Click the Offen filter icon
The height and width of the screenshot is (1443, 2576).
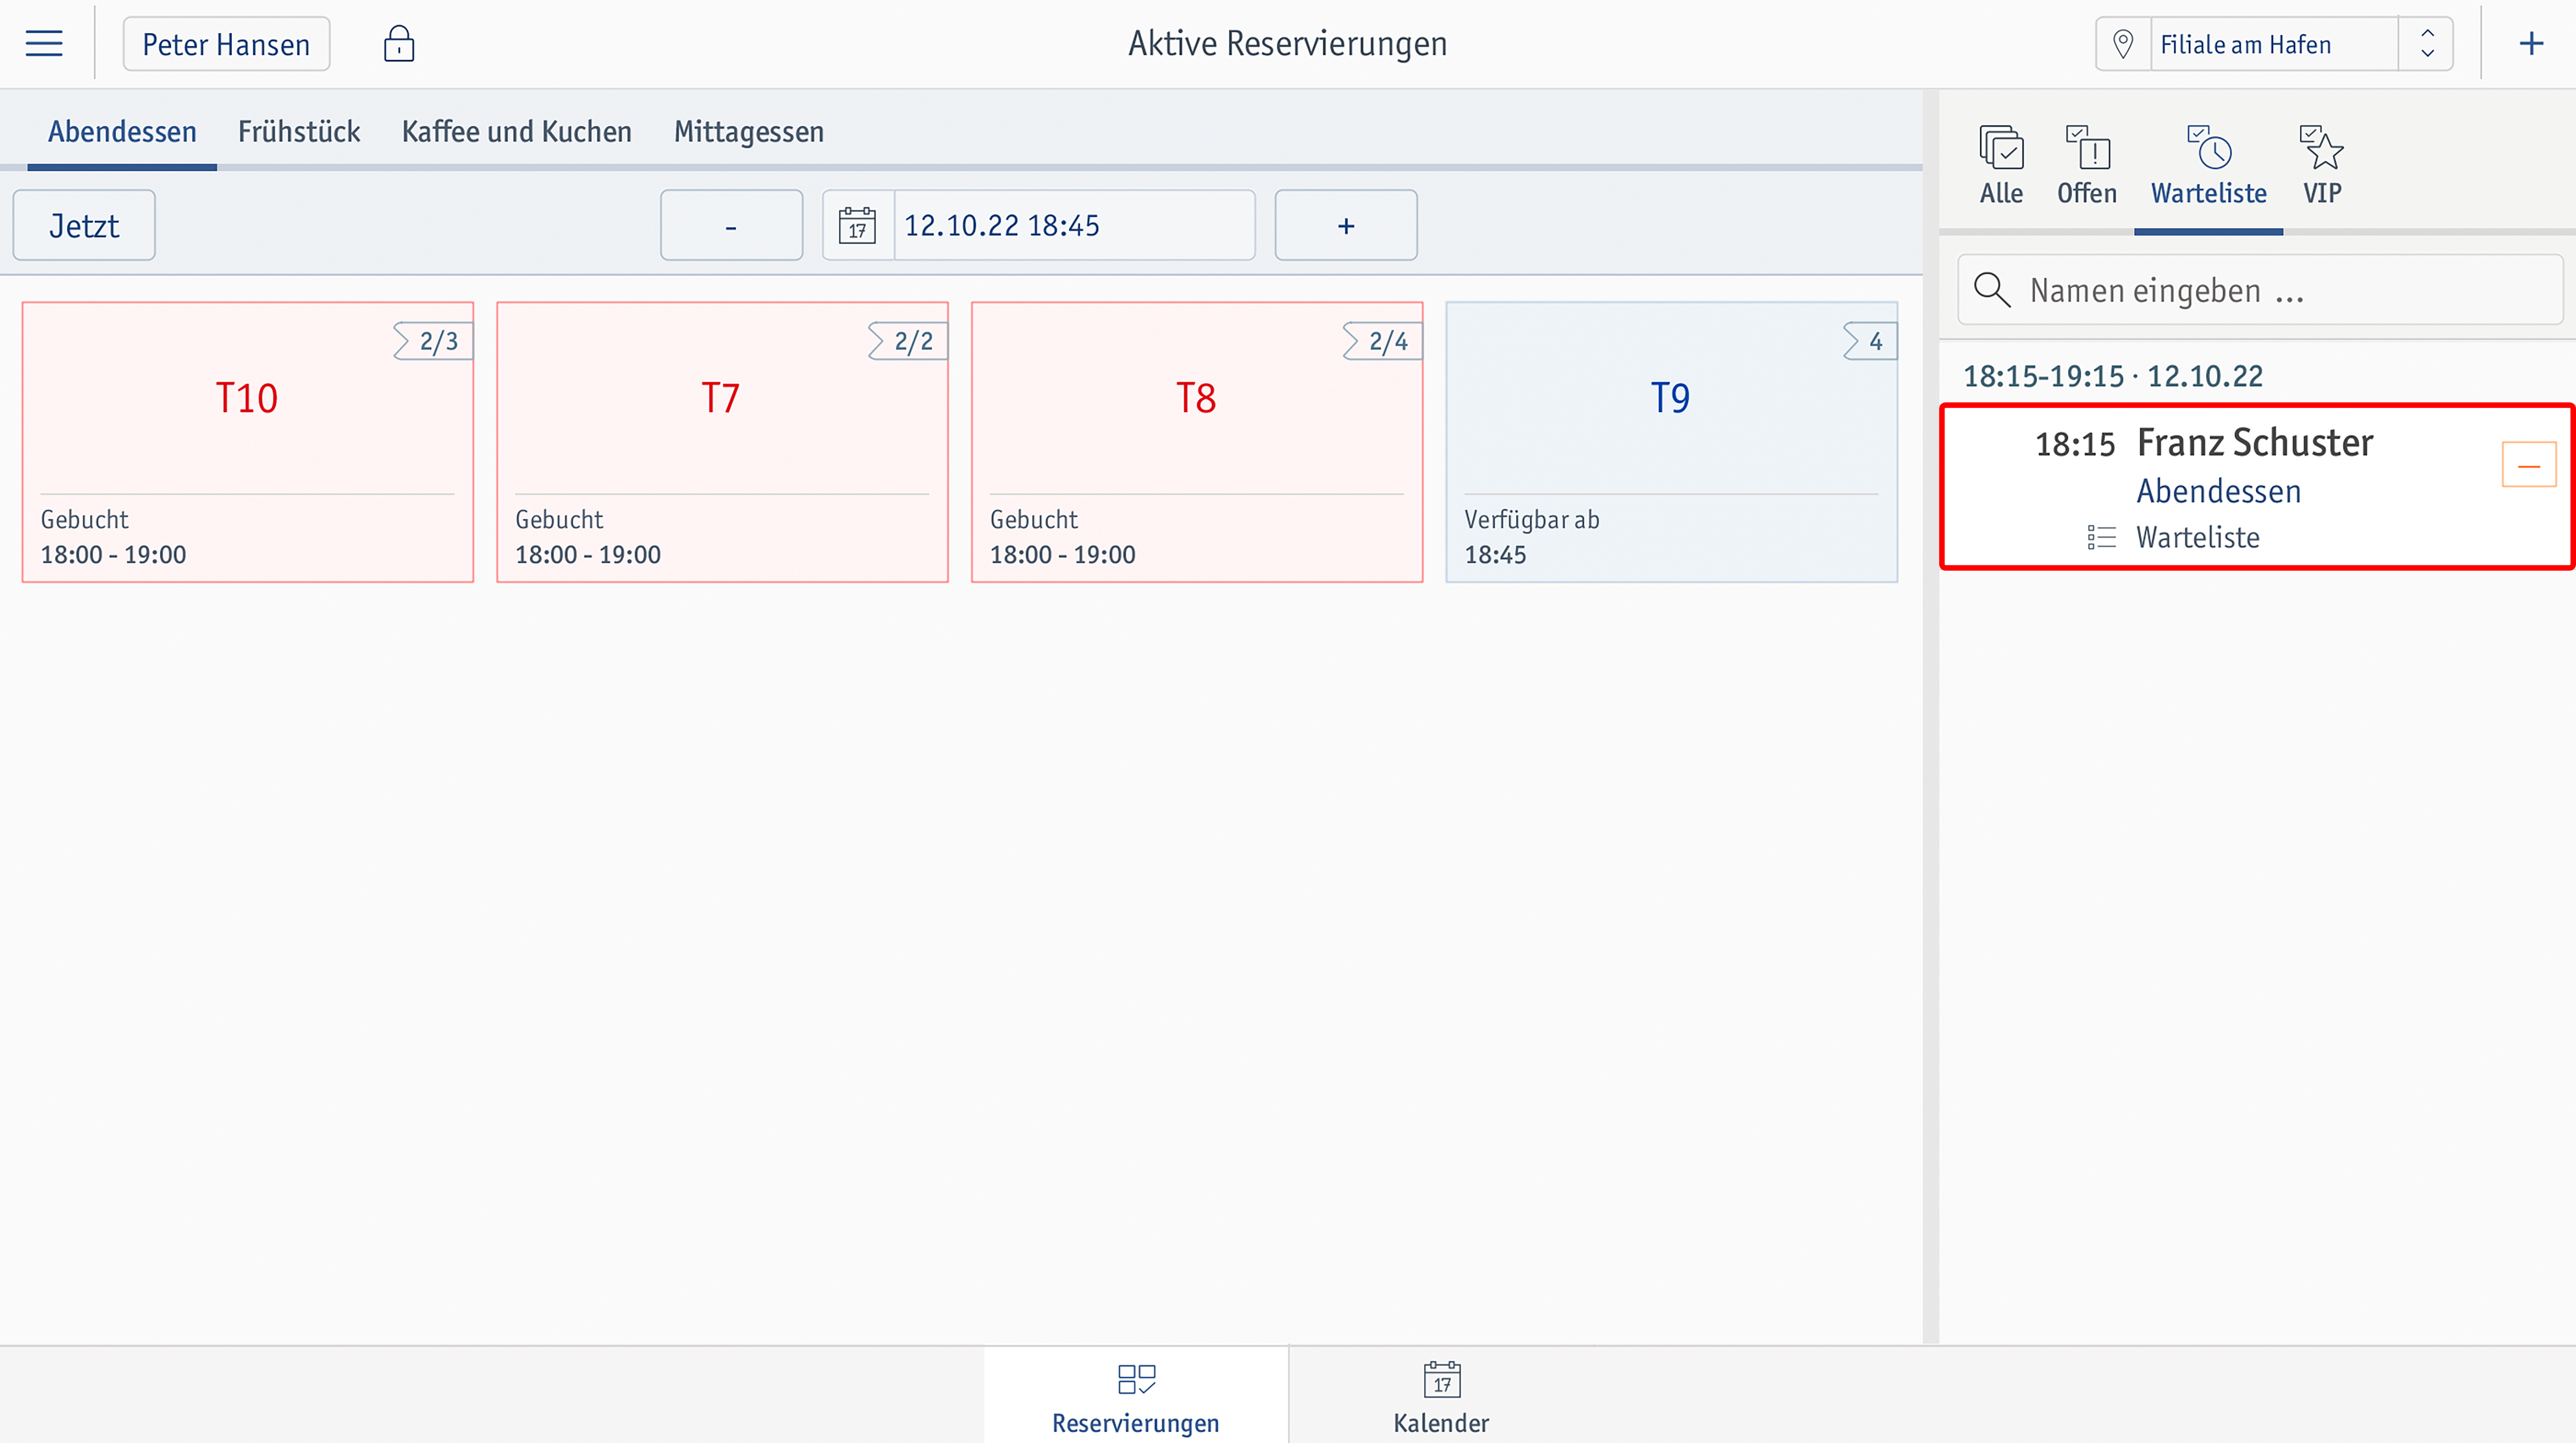2087,148
